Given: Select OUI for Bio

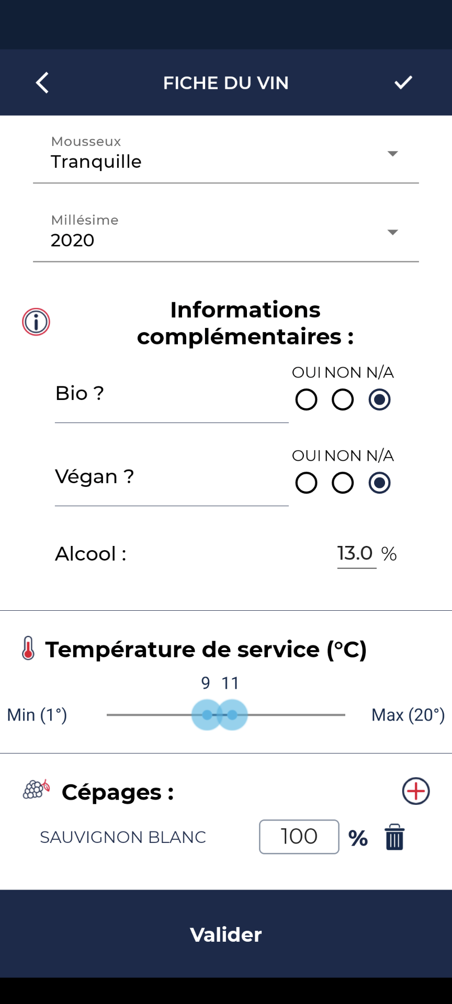Looking at the screenshot, I should click(x=306, y=400).
